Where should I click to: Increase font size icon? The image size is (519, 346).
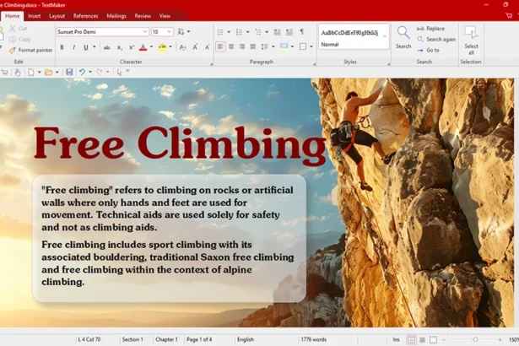point(195,47)
